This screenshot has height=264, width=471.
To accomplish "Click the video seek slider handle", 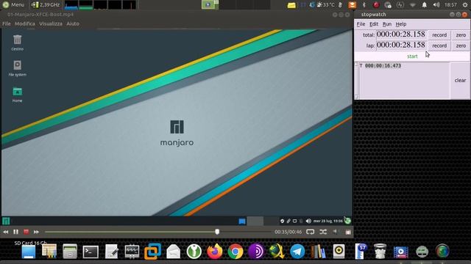I will click(x=217, y=232).
